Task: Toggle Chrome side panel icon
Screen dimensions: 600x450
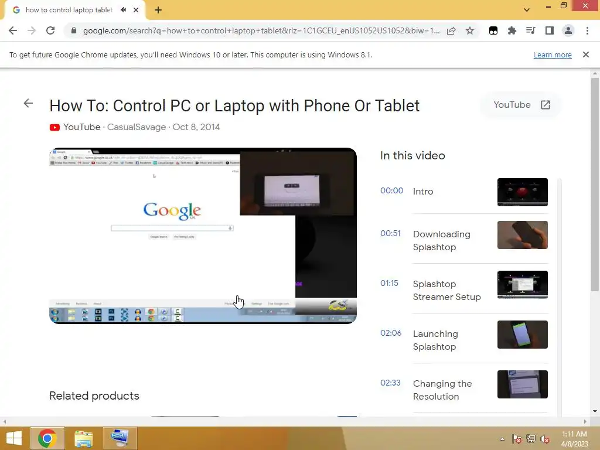Action: 550,30
